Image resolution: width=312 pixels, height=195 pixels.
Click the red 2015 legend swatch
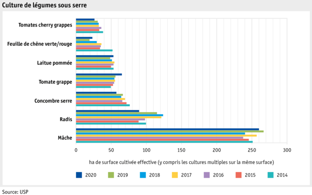pos(239,175)
